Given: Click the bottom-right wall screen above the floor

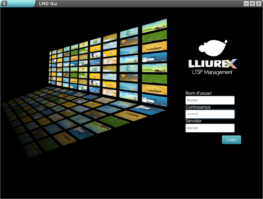Looking at the screenshot, I should click(154, 100).
